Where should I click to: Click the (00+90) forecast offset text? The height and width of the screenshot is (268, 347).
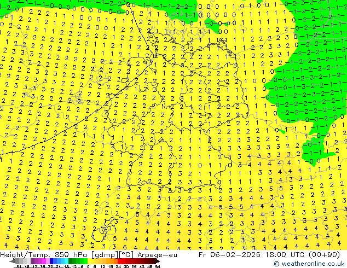325,255
